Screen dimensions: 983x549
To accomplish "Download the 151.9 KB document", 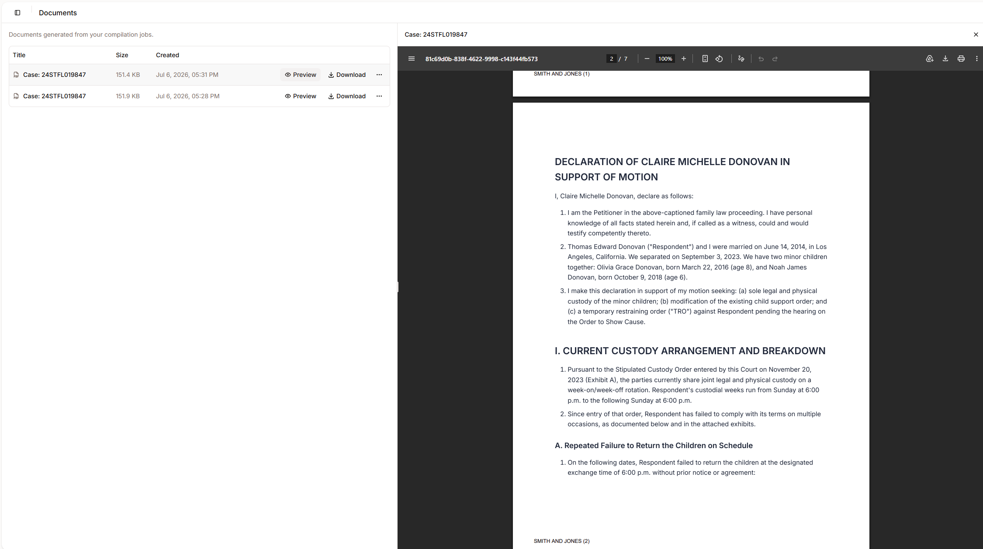I will (x=347, y=96).
